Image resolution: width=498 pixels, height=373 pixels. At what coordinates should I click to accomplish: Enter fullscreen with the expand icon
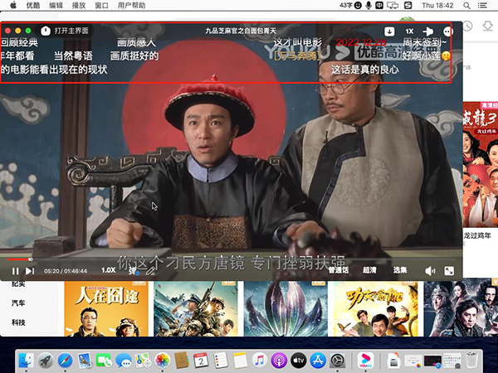pyautogui.click(x=449, y=270)
